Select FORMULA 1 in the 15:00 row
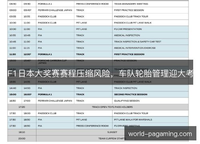This screenshot has width=200, height=144. coord(45,95)
